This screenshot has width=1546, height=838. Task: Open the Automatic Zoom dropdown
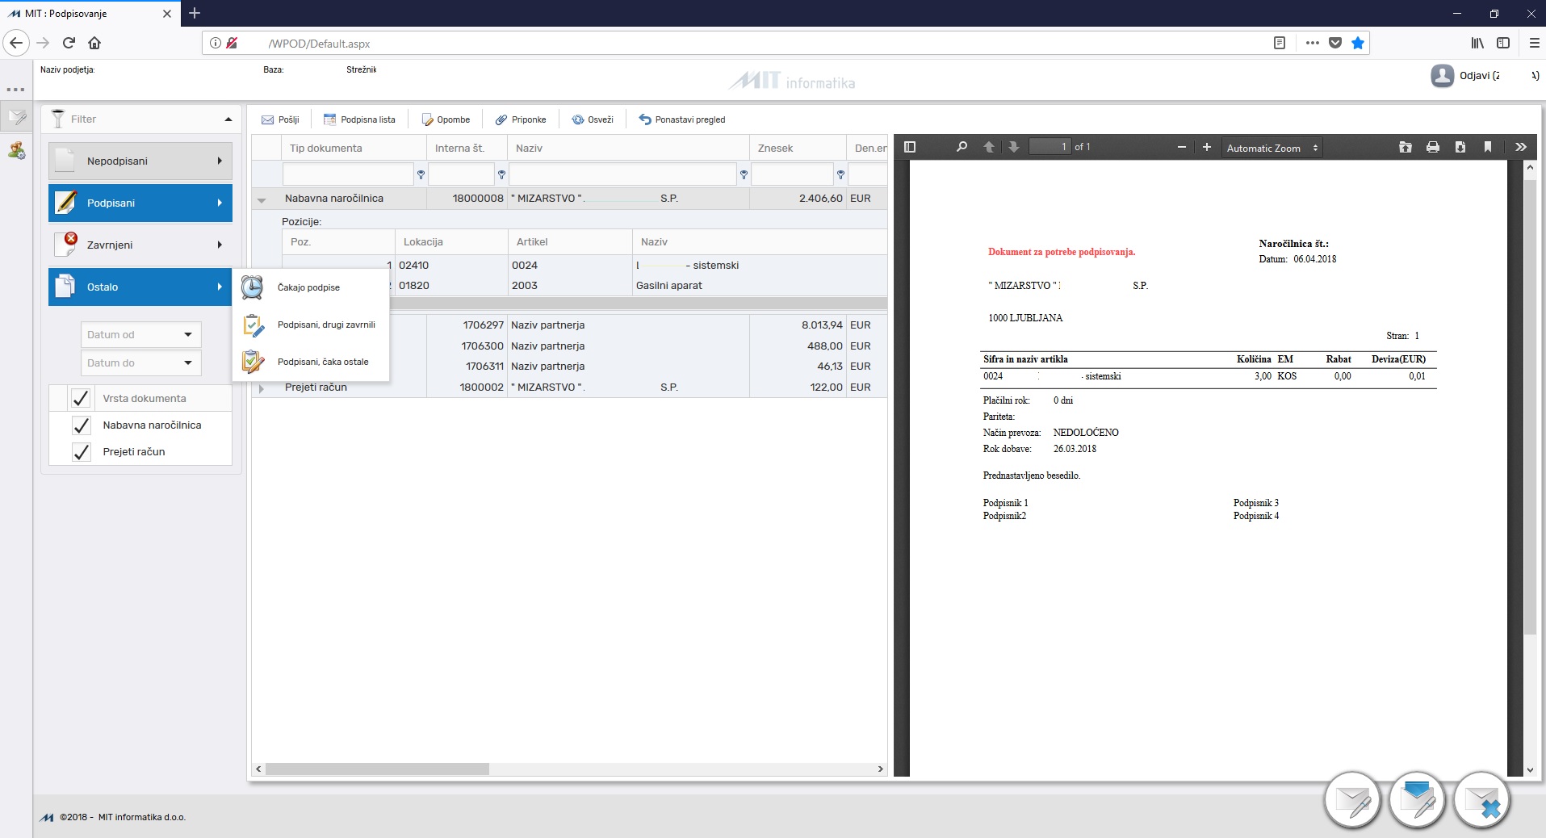tap(1272, 148)
